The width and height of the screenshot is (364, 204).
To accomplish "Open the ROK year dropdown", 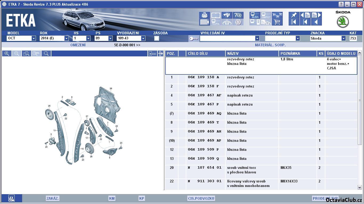I will click(x=66, y=38).
